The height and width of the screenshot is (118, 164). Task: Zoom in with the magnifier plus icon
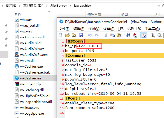tap(153, 35)
